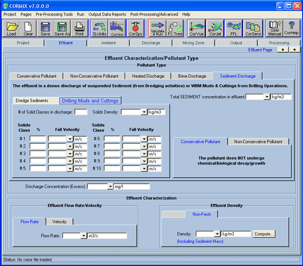The width and height of the screenshot is (303, 266).
Task: Click the Flow Rate m3/s unit field
Action: pos(107,236)
